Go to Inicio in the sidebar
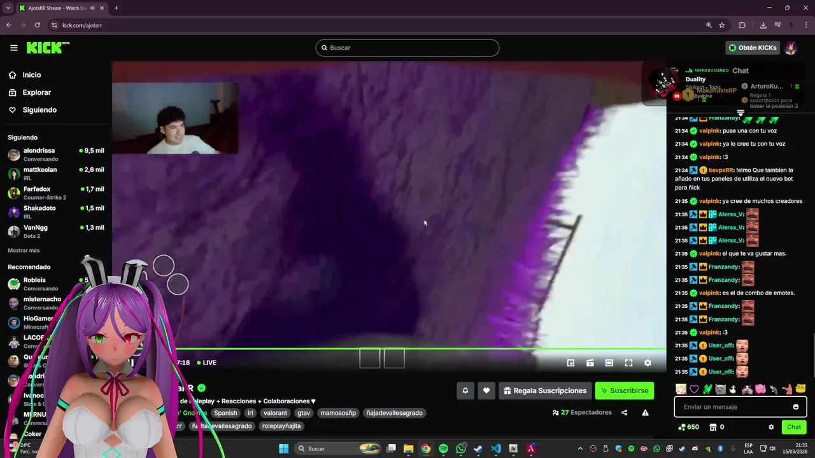The height and width of the screenshot is (458, 815). 32,75
